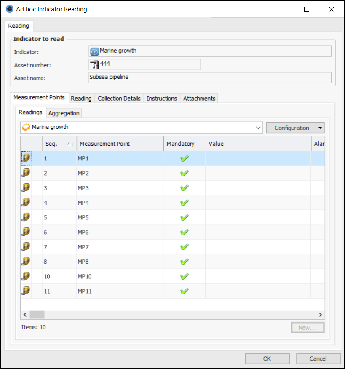This screenshot has height=369, width=345.
Task: Open the Configuration button dropdown arrow
Action: point(320,128)
